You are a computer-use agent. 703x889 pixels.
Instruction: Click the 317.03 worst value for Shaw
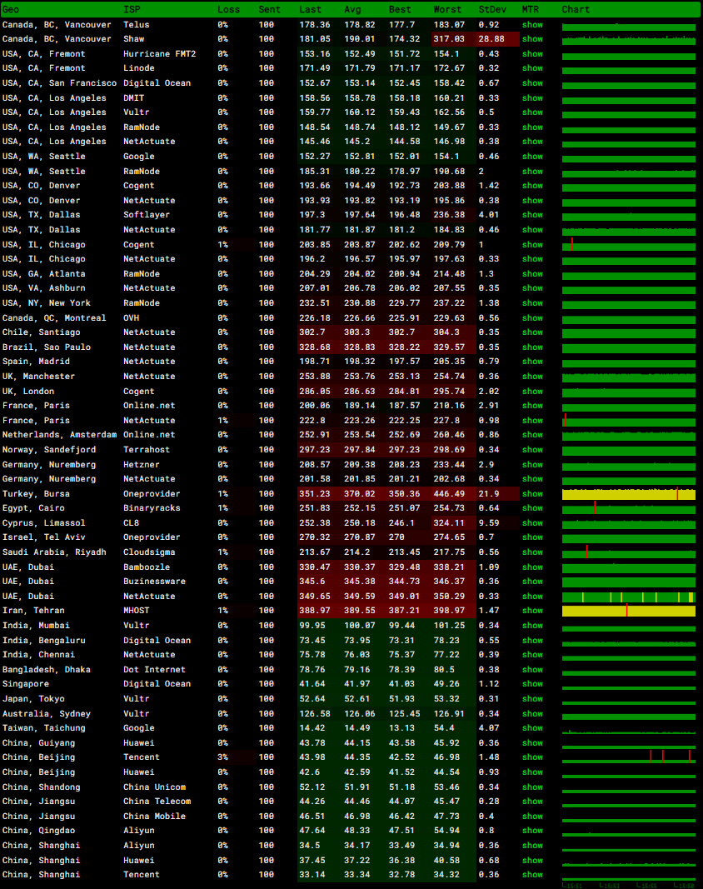449,39
